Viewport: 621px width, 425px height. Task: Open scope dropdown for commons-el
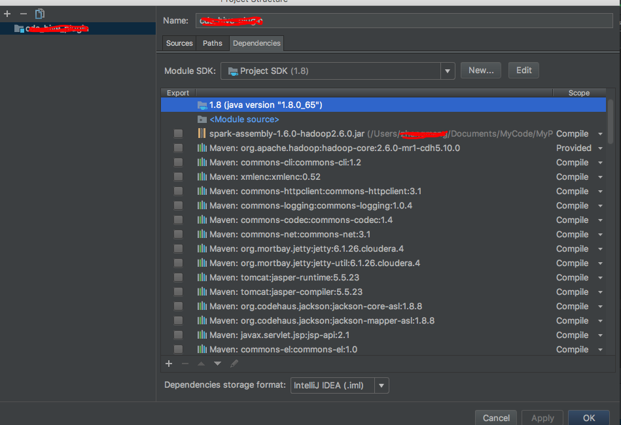click(601, 349)
